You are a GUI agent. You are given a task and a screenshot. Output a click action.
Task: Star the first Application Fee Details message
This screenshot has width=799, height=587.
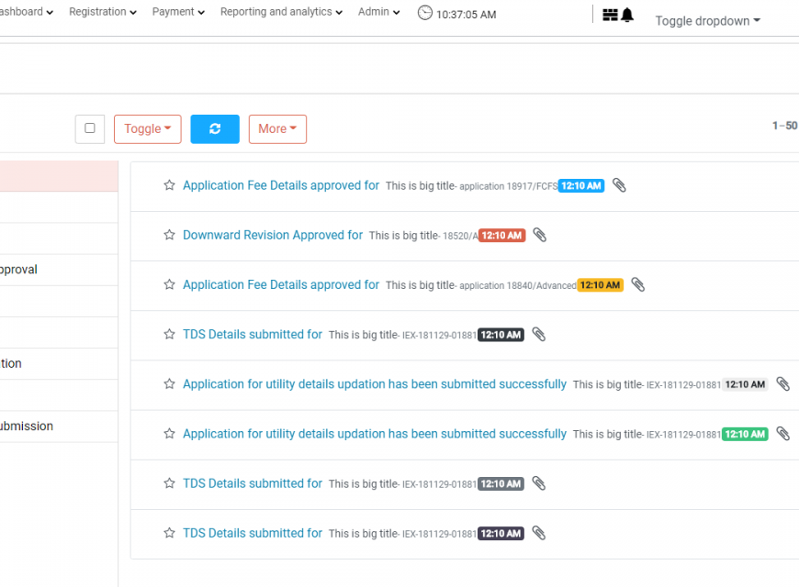tap(169, 185)
